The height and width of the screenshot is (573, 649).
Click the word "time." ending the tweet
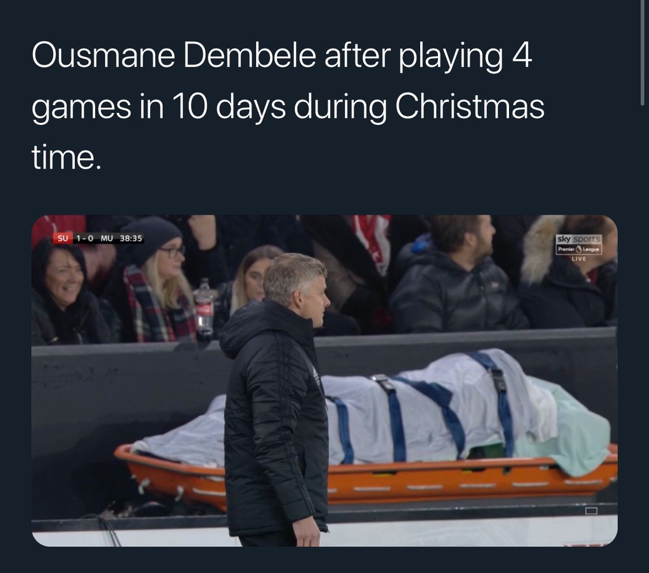click(x=66, y=157)
